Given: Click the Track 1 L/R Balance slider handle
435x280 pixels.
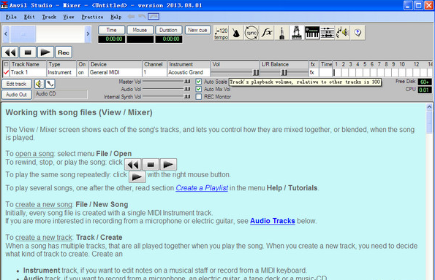Looking at the screenshot, I should tap(284, 72).
